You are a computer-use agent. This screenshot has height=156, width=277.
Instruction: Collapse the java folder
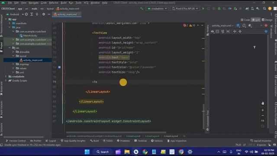[10, 27]
